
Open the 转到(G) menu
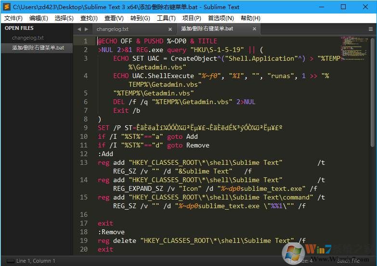pyautogui.click(x=140, y=18)
